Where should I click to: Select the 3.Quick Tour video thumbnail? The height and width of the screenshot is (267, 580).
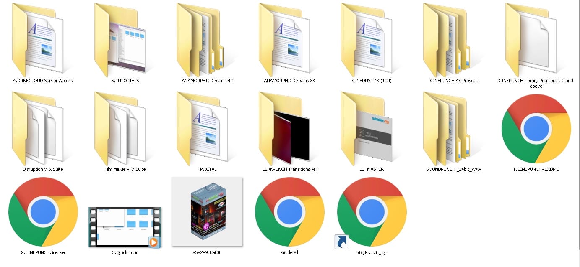pos(125,228)
